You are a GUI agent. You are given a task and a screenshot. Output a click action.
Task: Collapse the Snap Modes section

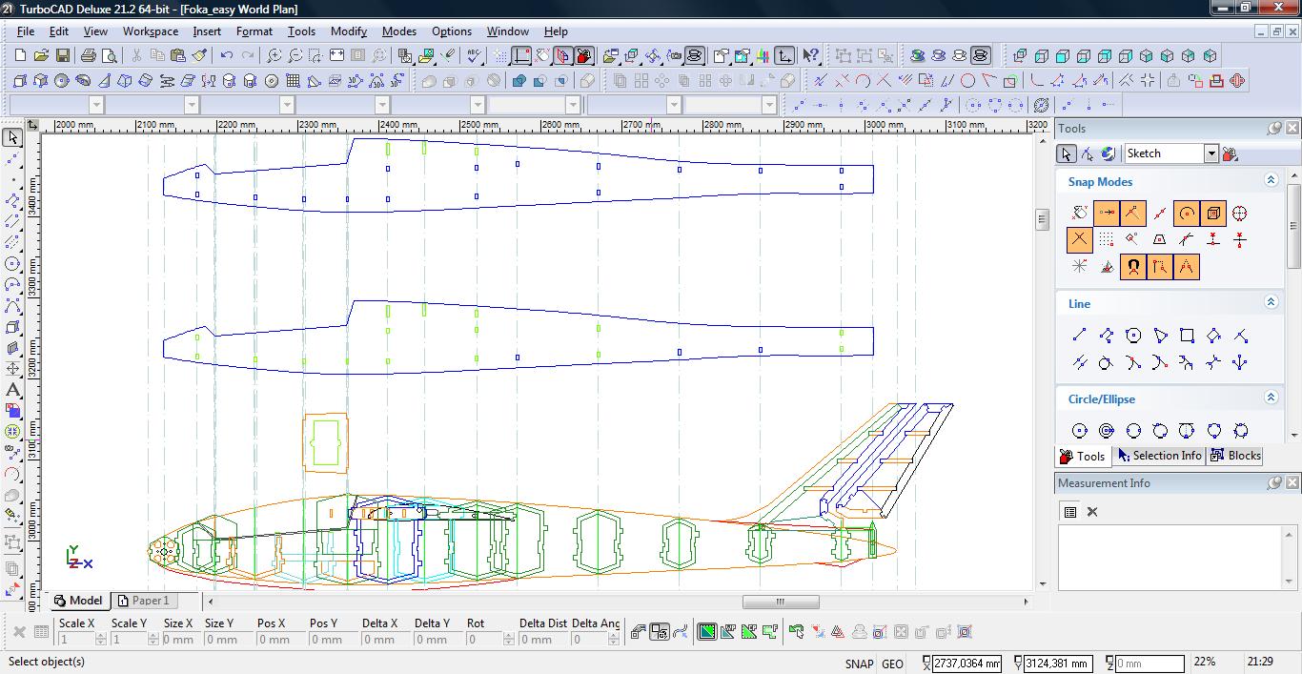pos(1271,180)
